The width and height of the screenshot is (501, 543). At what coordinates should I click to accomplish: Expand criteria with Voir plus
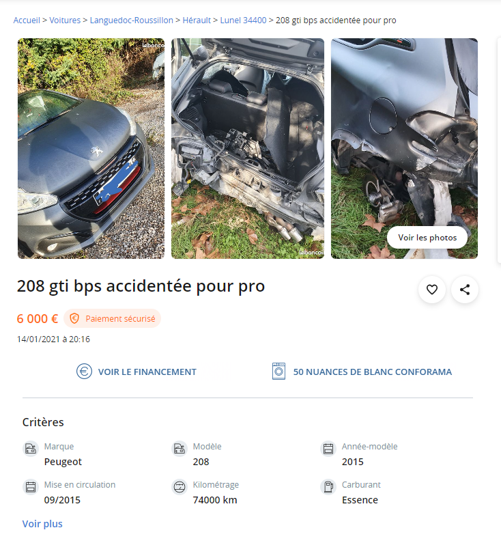(42, 524)
